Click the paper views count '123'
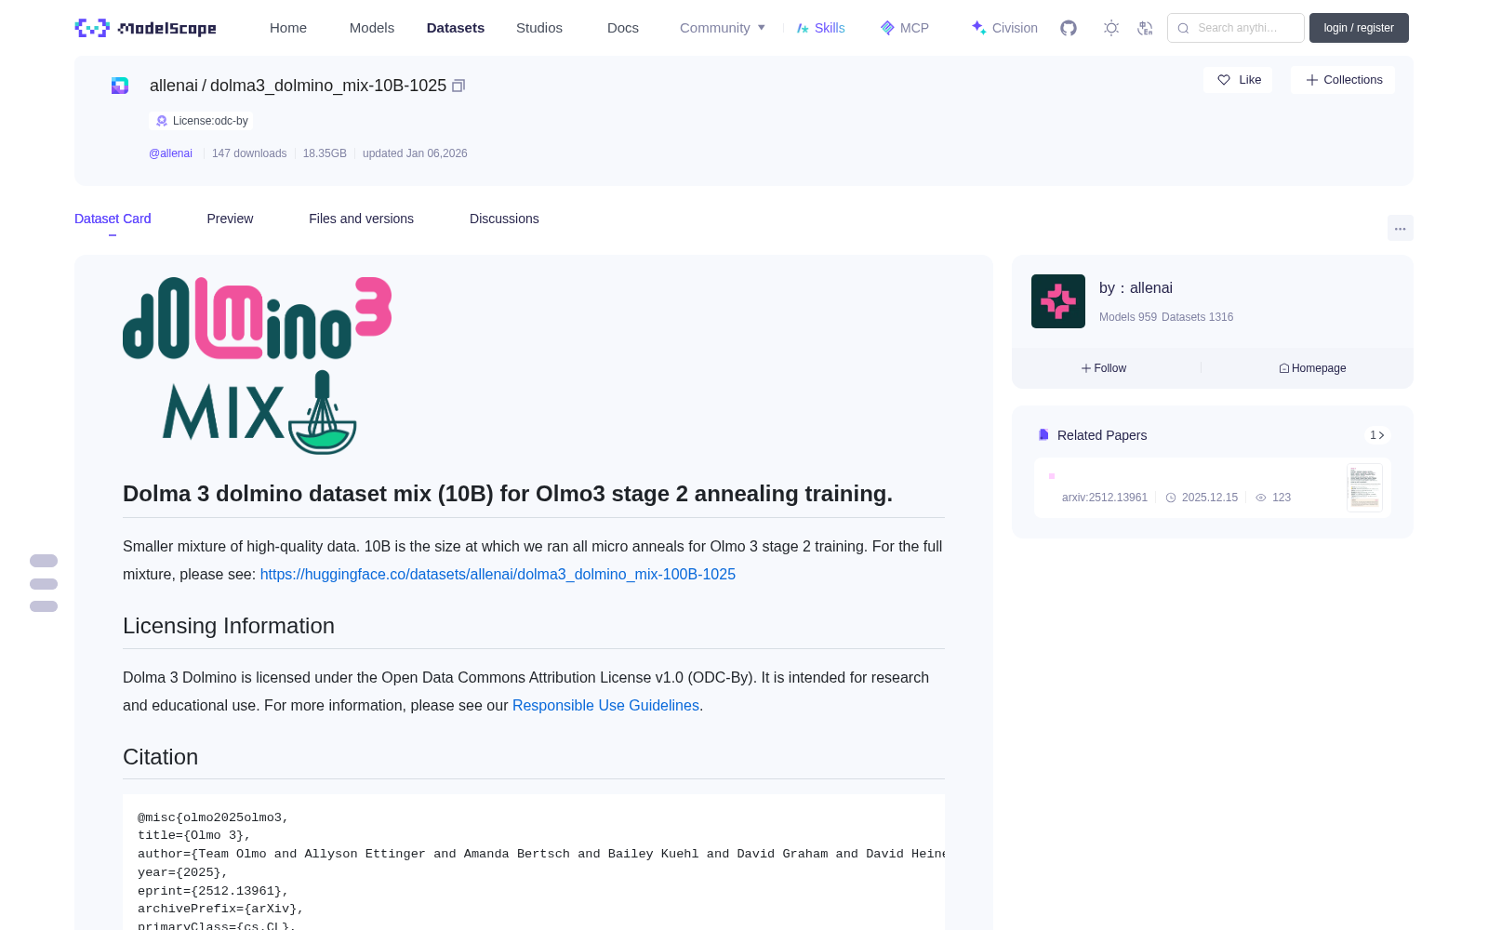The height and width of the screenshot is (930, 1488). 1282,498
